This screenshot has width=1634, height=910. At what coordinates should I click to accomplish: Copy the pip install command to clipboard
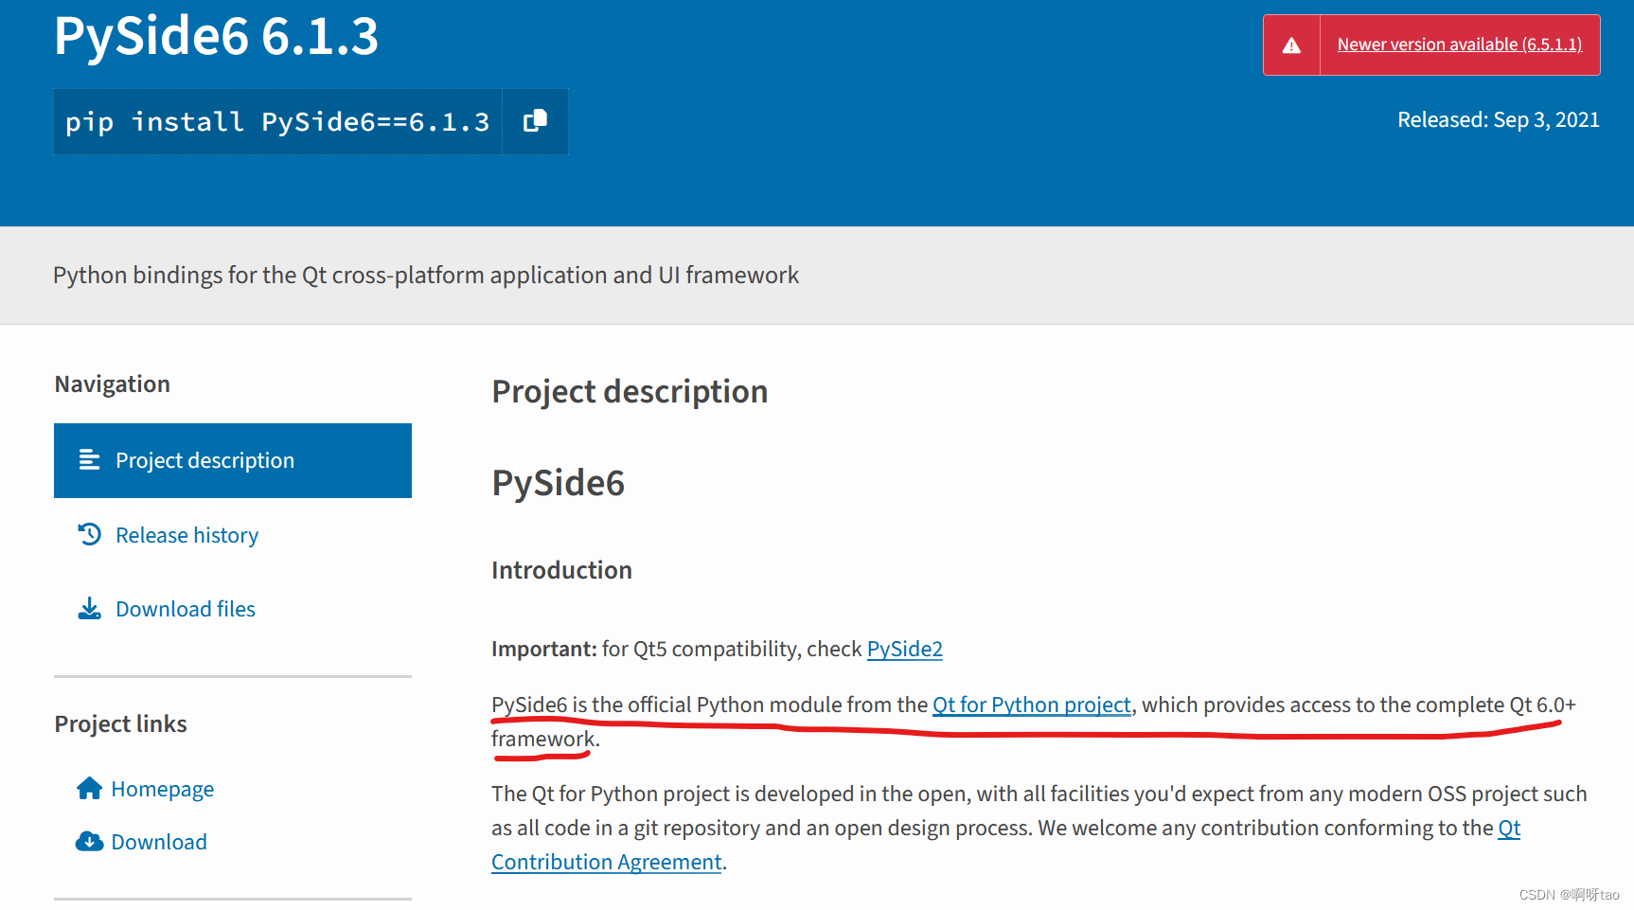click(535, 121)
